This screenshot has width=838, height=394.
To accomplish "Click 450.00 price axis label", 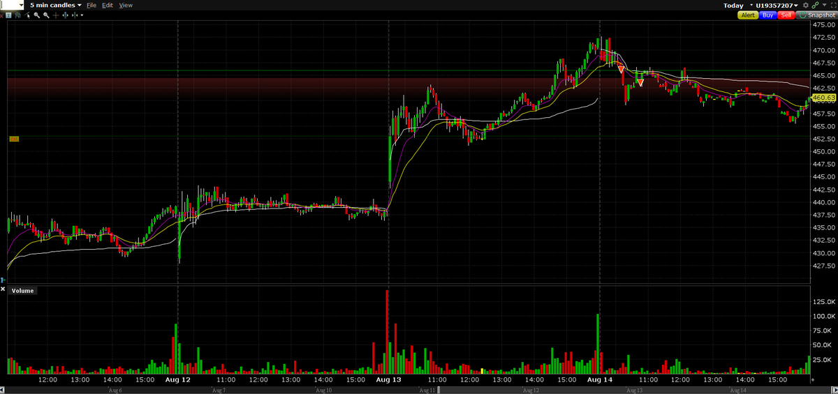I will (824, 152).
